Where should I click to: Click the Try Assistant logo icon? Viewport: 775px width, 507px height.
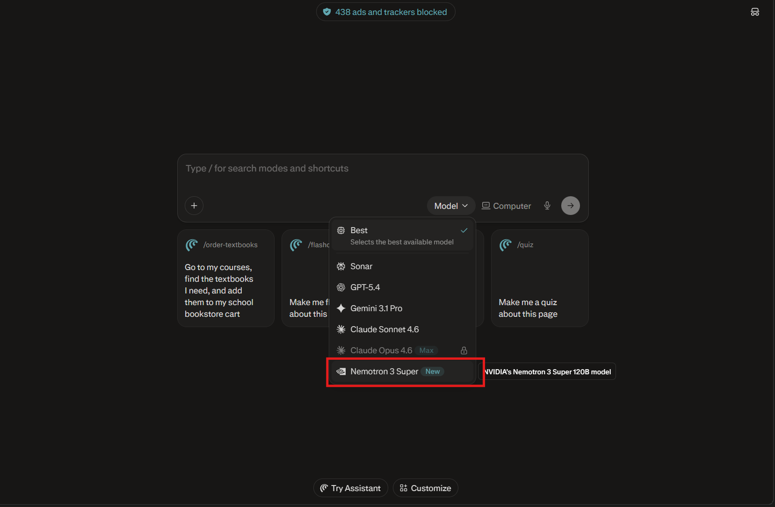click(x=324, y=488)
